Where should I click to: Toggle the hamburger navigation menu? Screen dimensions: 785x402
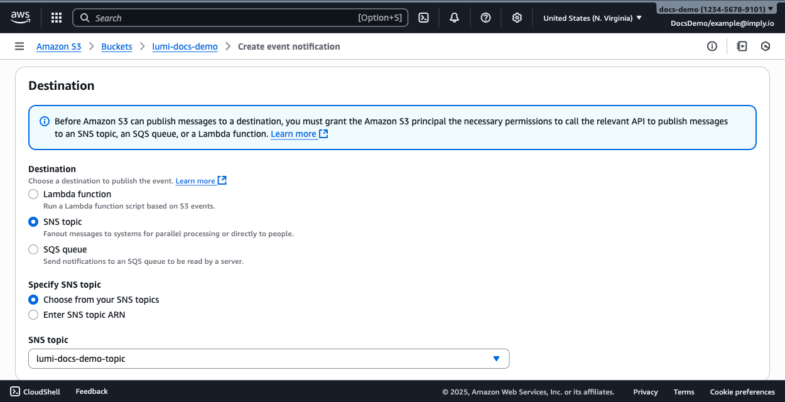(x=19, y=46)
